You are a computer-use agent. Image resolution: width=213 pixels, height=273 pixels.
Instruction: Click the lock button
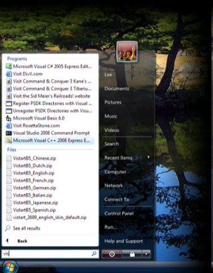click(132, 254)
